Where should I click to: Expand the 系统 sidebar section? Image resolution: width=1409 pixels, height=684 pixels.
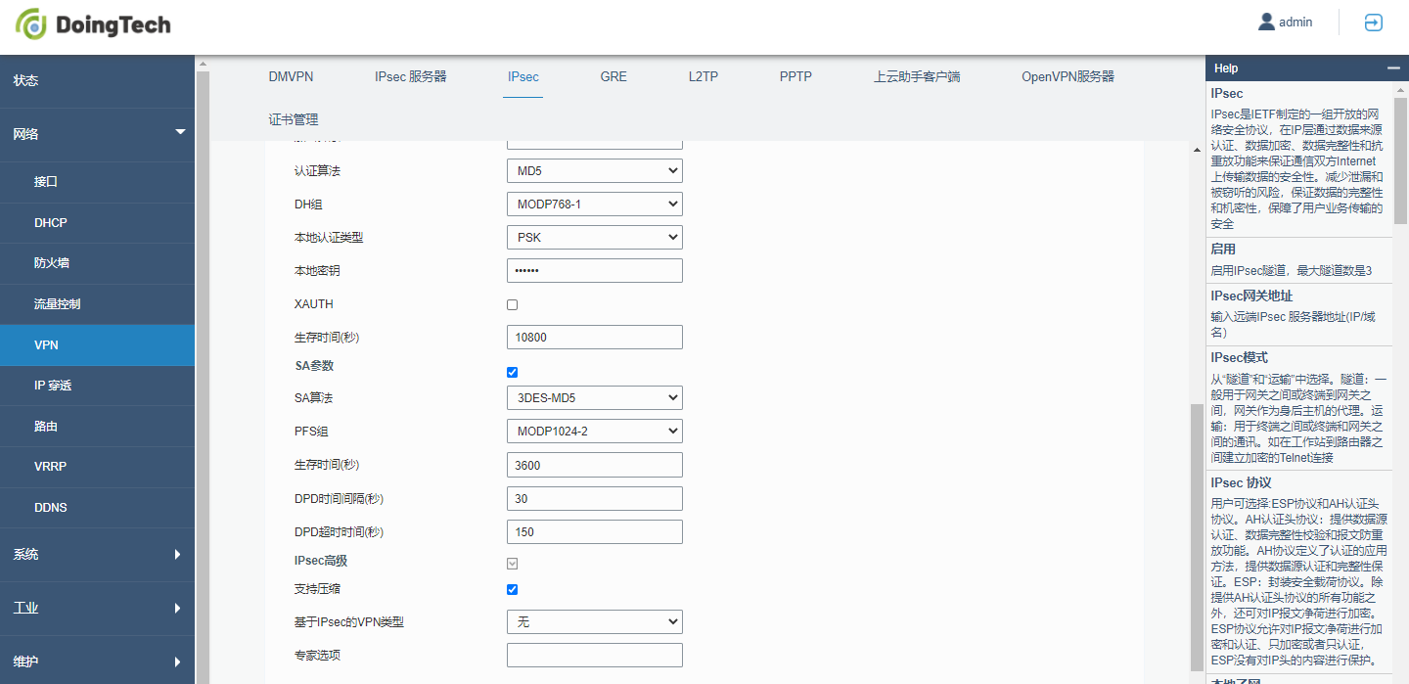[97, 554]
